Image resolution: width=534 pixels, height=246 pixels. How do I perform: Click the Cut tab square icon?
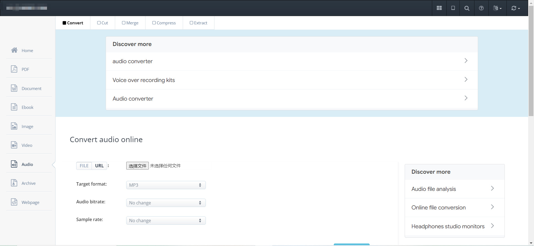(x=99, y=23)
